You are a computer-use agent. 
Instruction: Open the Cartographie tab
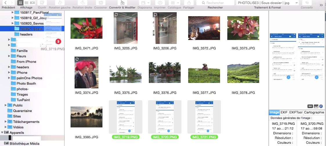314,112
